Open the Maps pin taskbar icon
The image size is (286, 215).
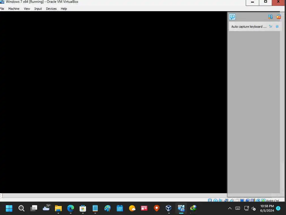(x=156, y=208)
